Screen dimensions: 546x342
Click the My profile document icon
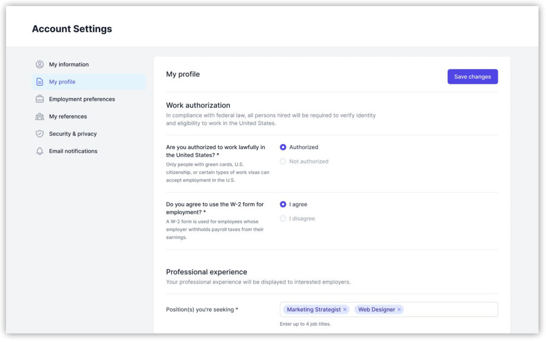(39, 82)
